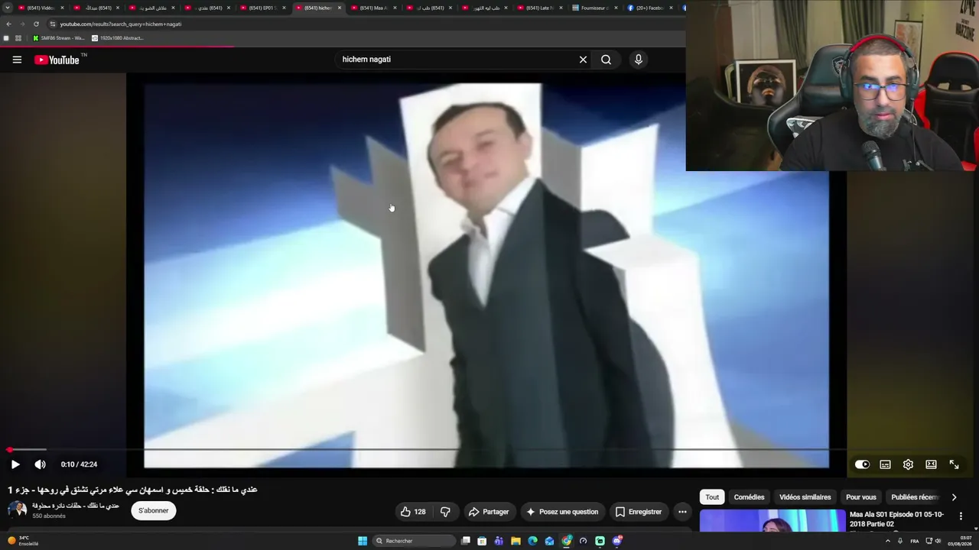Screen dimensions: 979x550
Task: Reload the current page
Action: [x=36, y=24]
